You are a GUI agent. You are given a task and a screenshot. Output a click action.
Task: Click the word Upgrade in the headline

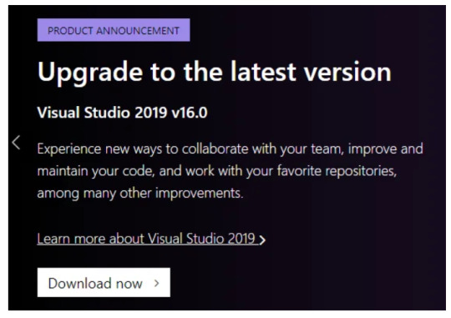tap(90, 73)
